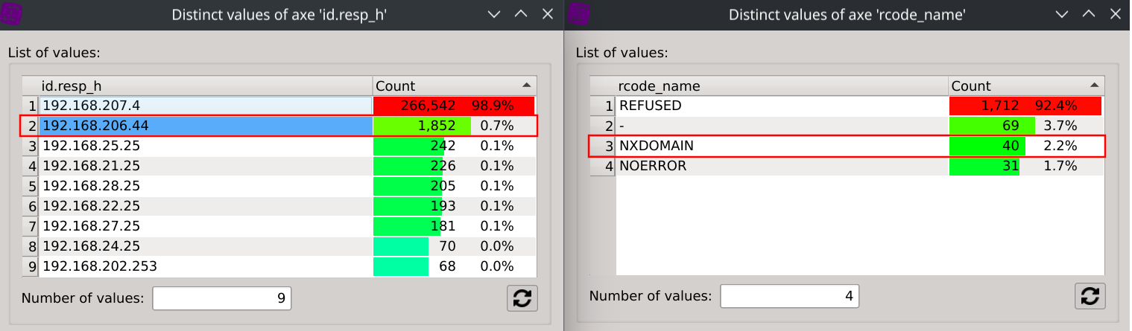Select the 192.168.207.4 row
Viewport: 1132px width, 331px height.
[x=205, y=106]
